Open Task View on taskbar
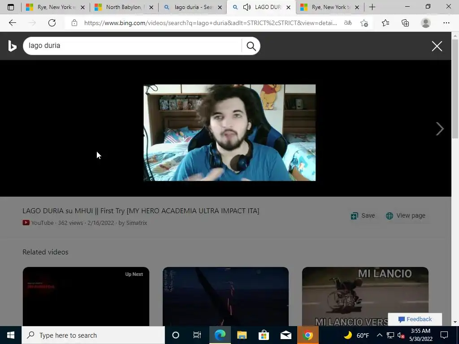The width and height of the screenshot is (459, 344). (197, 335)
